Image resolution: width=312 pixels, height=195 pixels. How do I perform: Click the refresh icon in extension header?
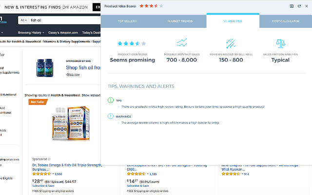[299, 6]
